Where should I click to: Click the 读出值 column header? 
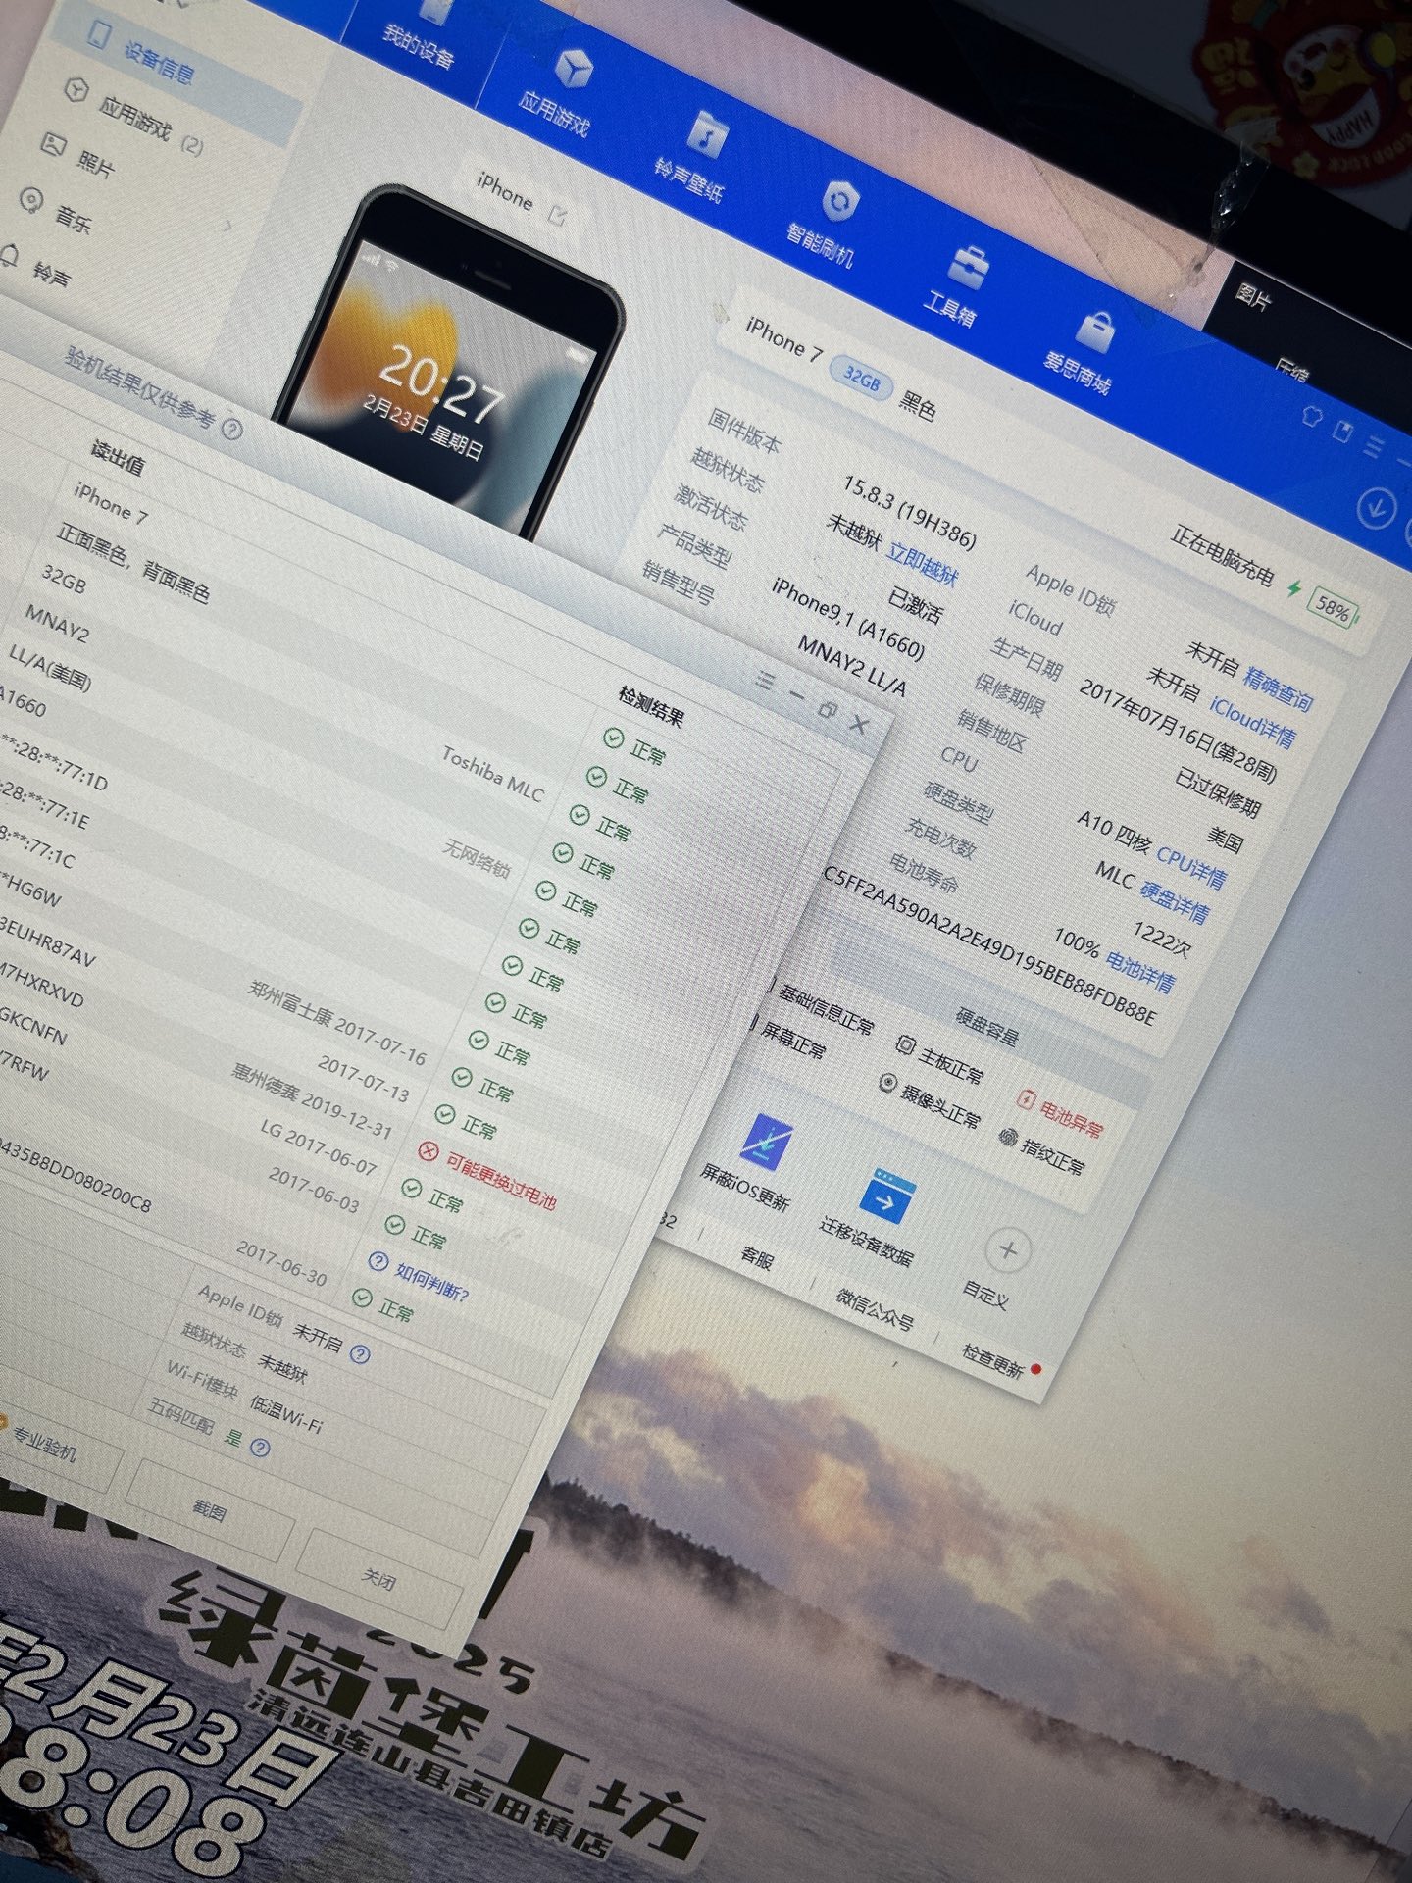tap(117, 457)
